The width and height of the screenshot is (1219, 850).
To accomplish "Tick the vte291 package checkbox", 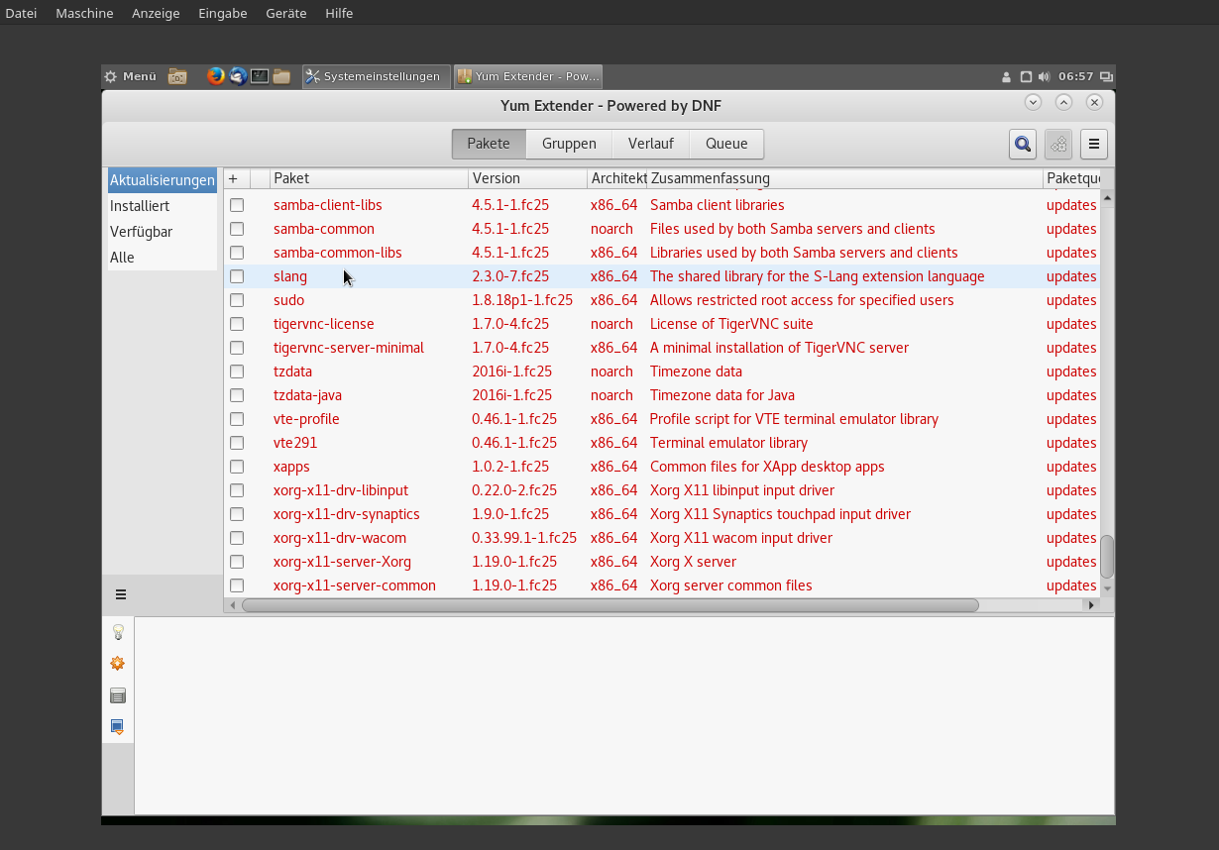I will tap(237, 443).
